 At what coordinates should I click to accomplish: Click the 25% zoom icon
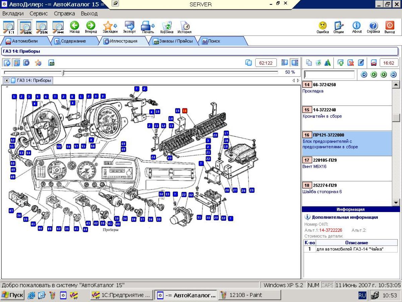(42, 27)
